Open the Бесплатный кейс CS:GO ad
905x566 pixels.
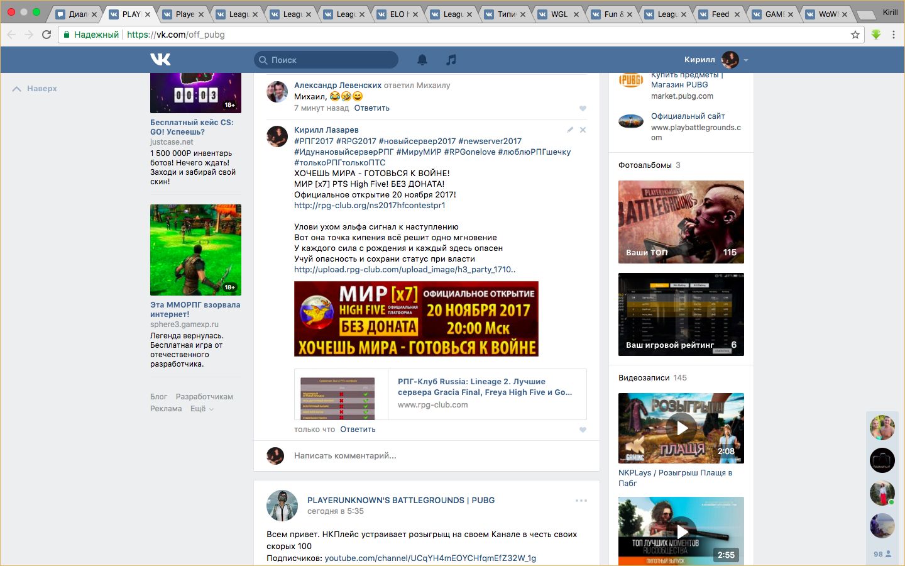click(x=192, y=127)
